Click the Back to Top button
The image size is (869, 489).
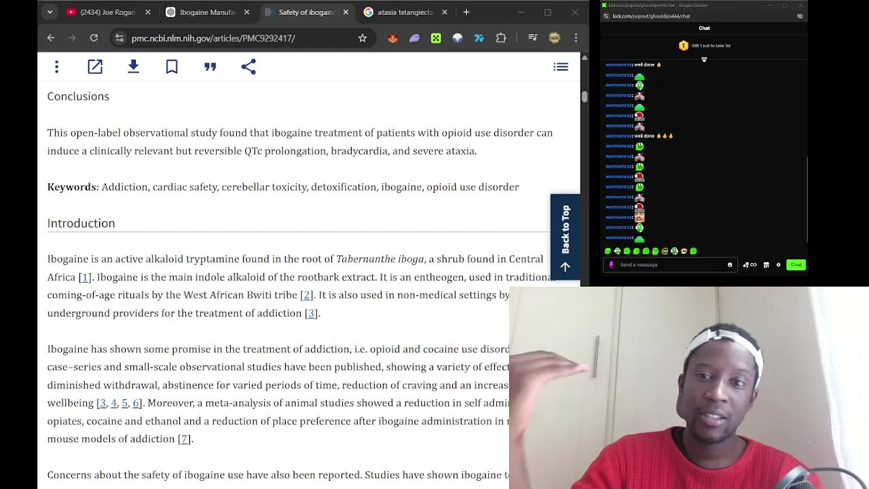pos(566,237)
